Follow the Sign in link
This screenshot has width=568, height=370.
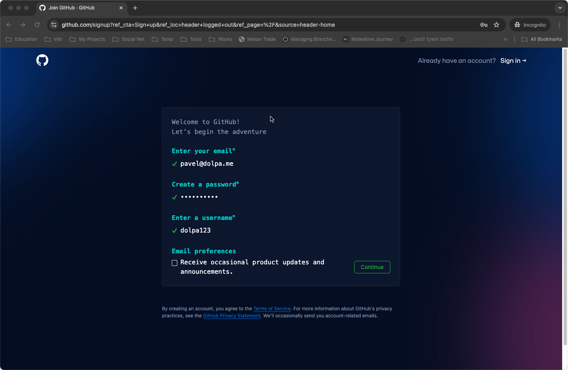[513, 60]
